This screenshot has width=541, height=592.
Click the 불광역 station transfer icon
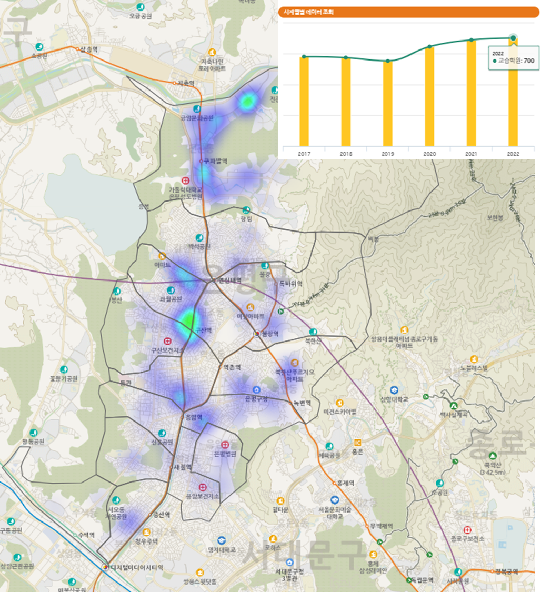click(x=257, y=334)
